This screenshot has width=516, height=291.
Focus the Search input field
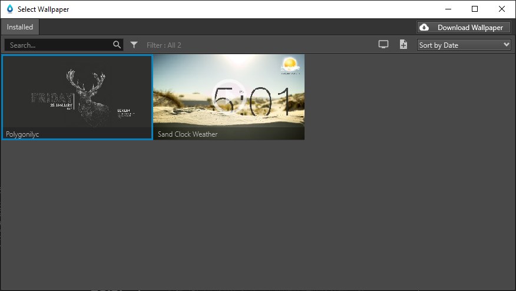[x=59, y=45]
